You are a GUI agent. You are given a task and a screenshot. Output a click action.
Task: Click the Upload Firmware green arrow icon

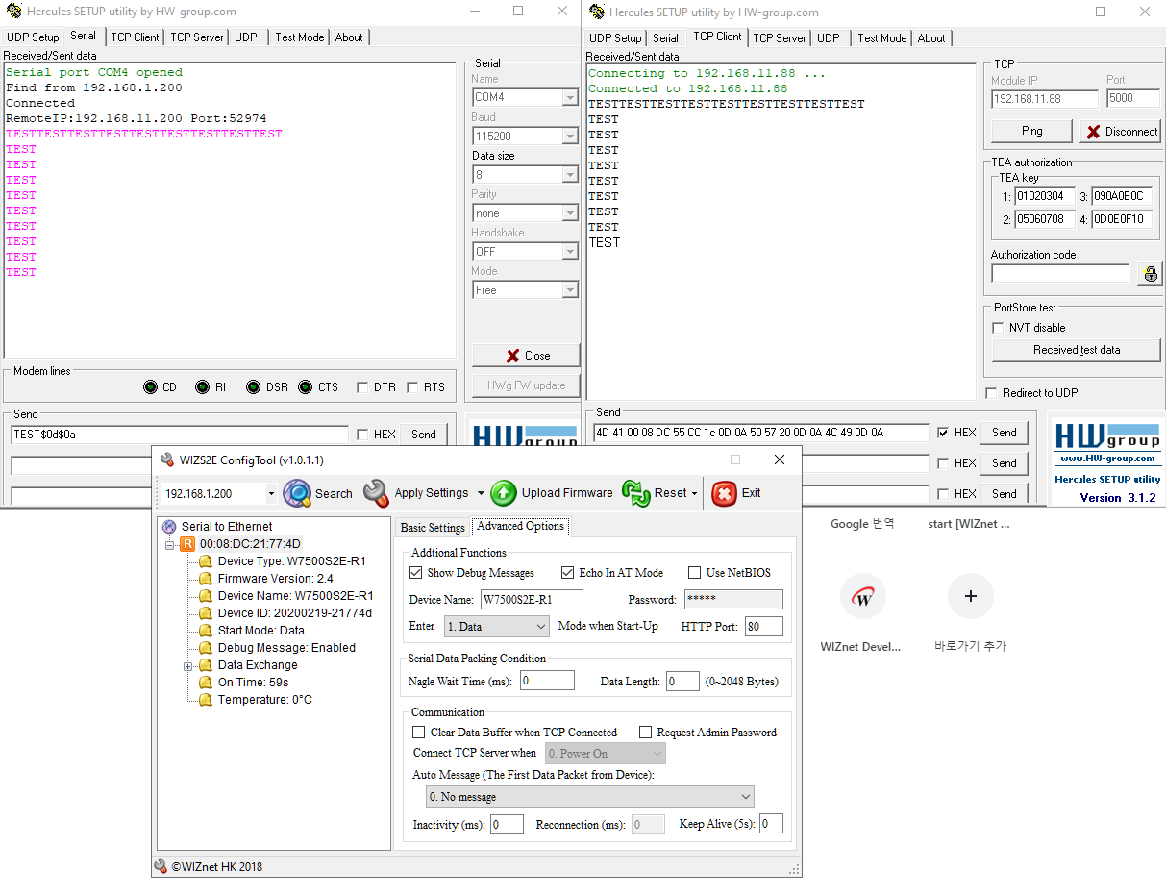coord(504,493)
